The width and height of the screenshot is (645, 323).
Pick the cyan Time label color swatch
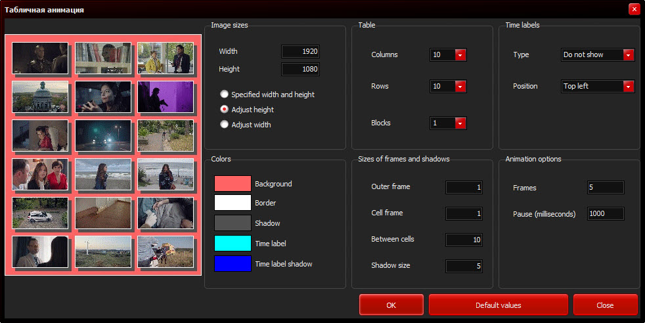click(233, 244)
